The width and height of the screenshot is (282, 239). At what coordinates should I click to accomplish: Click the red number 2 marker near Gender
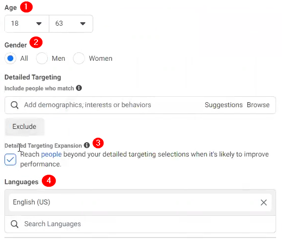36,42
